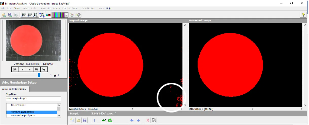Click the Save Script floppy icon

pyautogui.click(x=85, y=120)
